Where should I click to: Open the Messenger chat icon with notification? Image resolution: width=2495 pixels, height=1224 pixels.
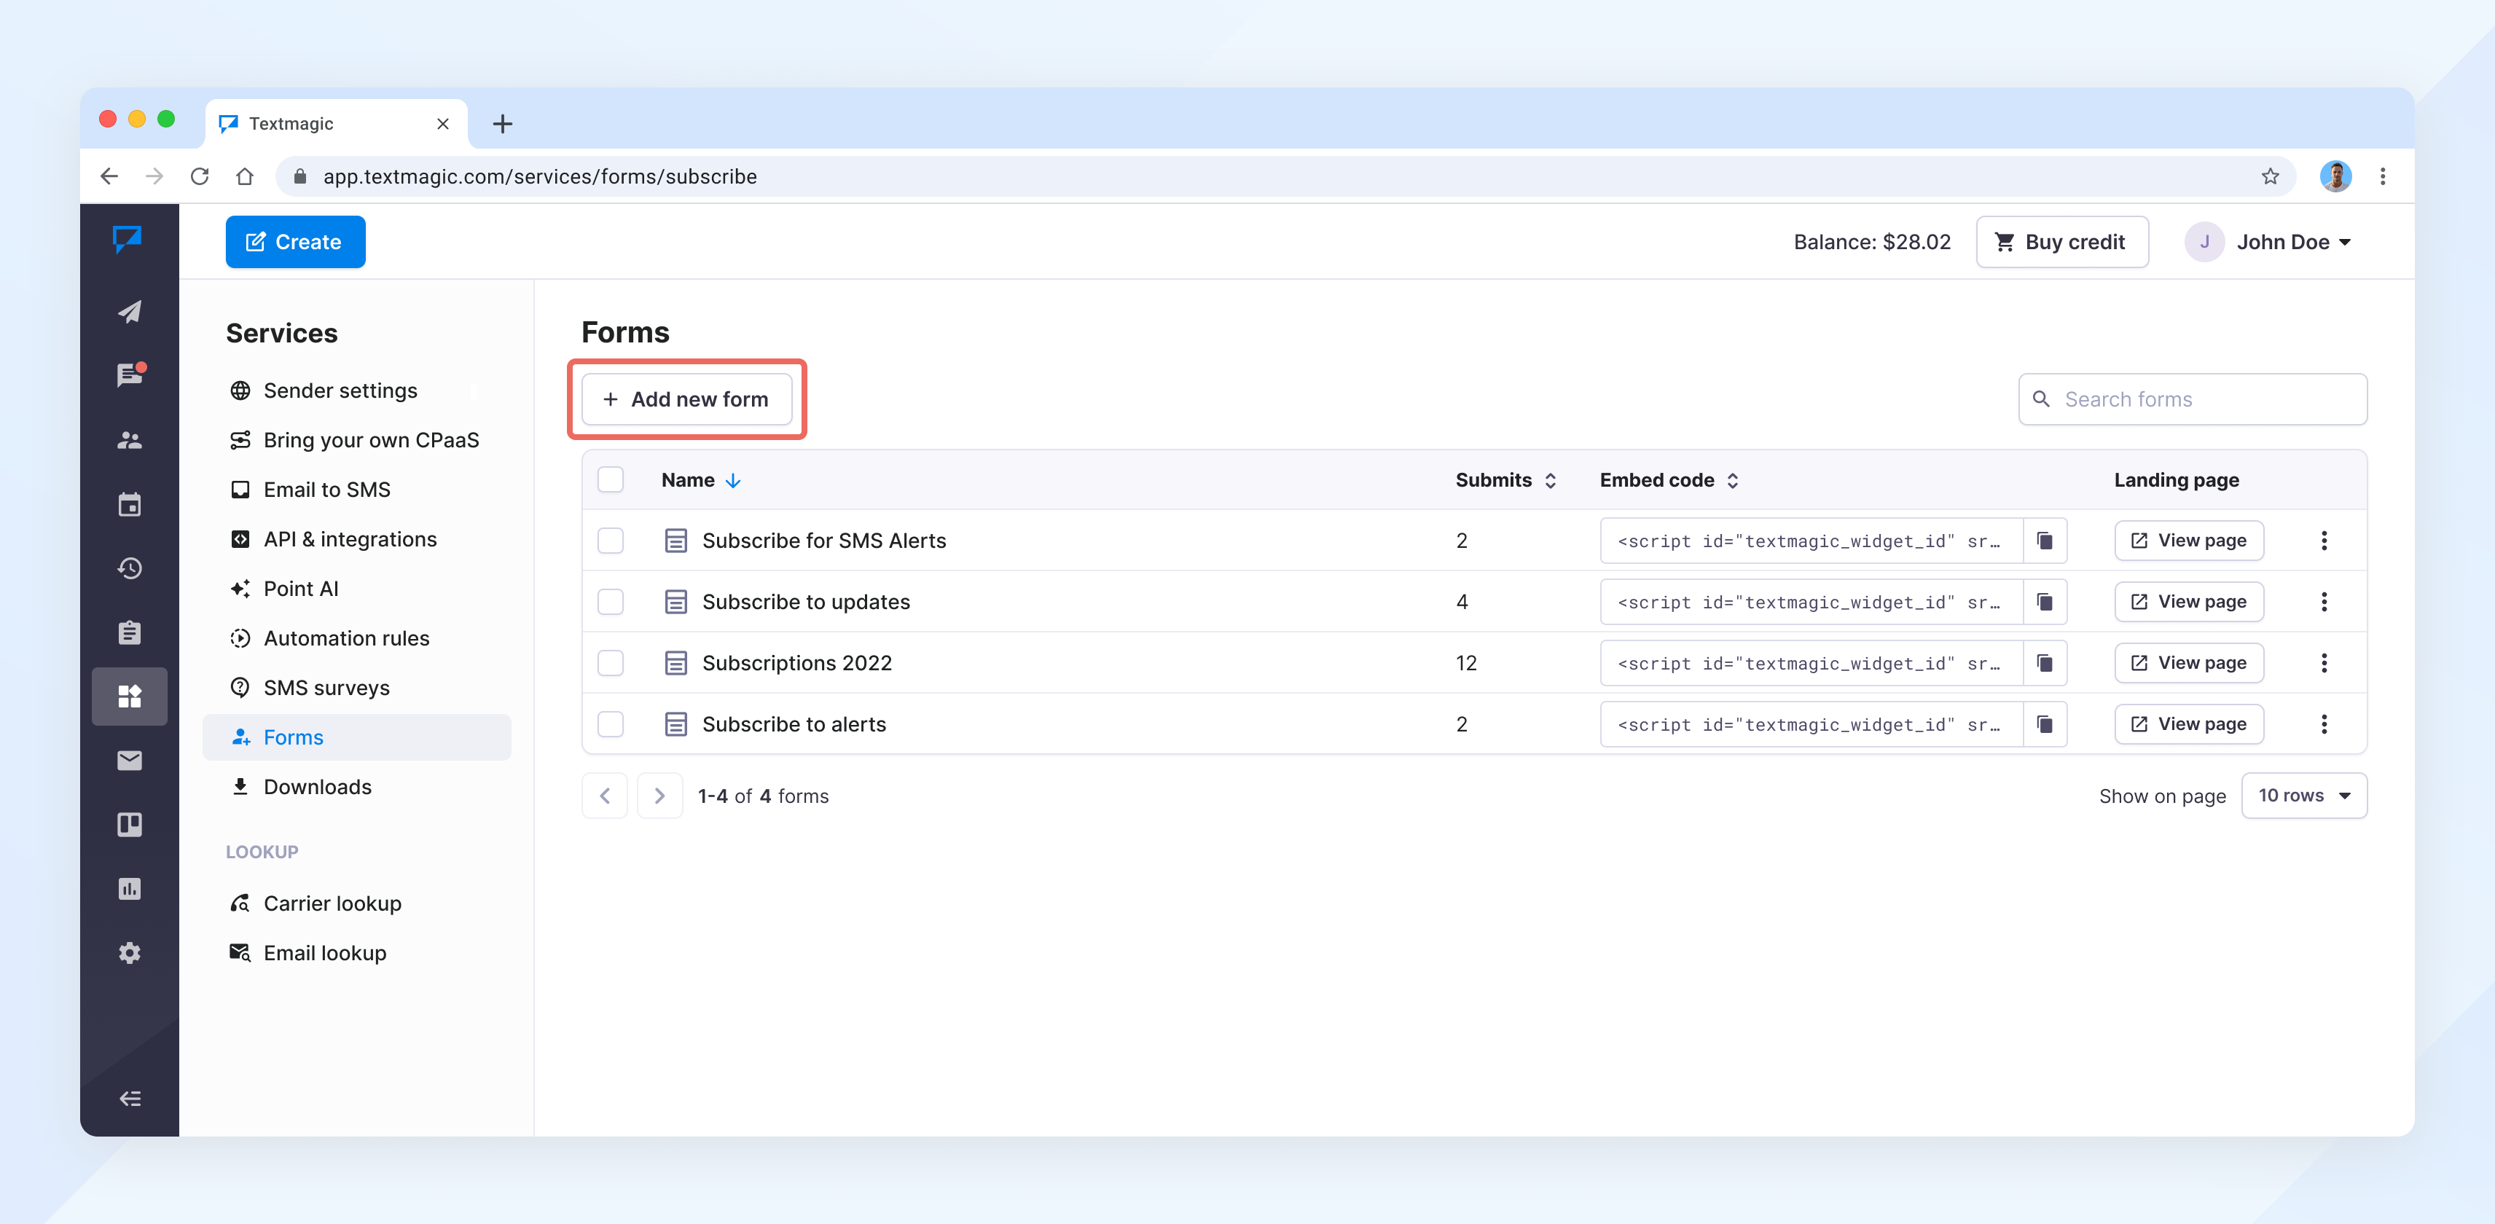[130, 374]
